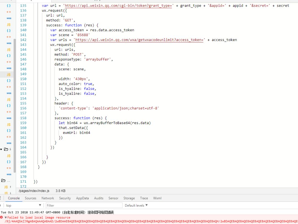Open the wxss file icon beside line 148

(x=9, y=68)
